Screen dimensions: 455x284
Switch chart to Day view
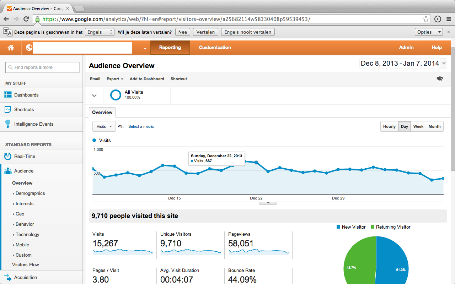point(405,126)
